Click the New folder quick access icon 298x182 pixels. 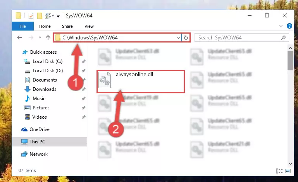pyautogui.click(x=40, y=16)
